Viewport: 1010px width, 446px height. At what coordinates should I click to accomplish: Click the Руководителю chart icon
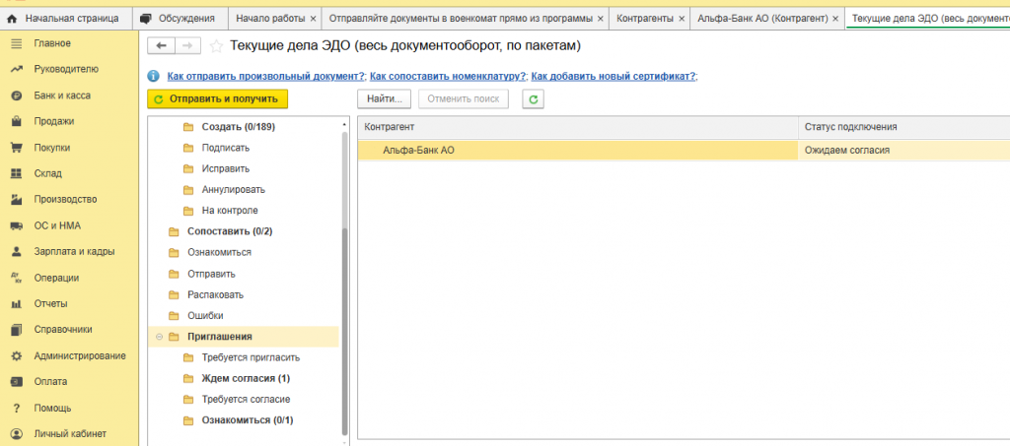point(18,69)
